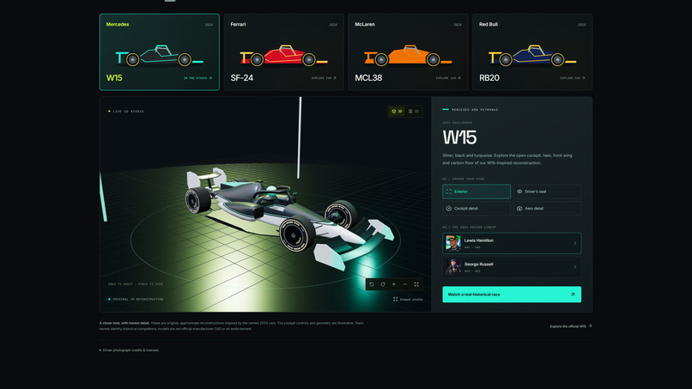Click In the studio on Mercedes card
The image size is (692, 389).
(197, 78)
